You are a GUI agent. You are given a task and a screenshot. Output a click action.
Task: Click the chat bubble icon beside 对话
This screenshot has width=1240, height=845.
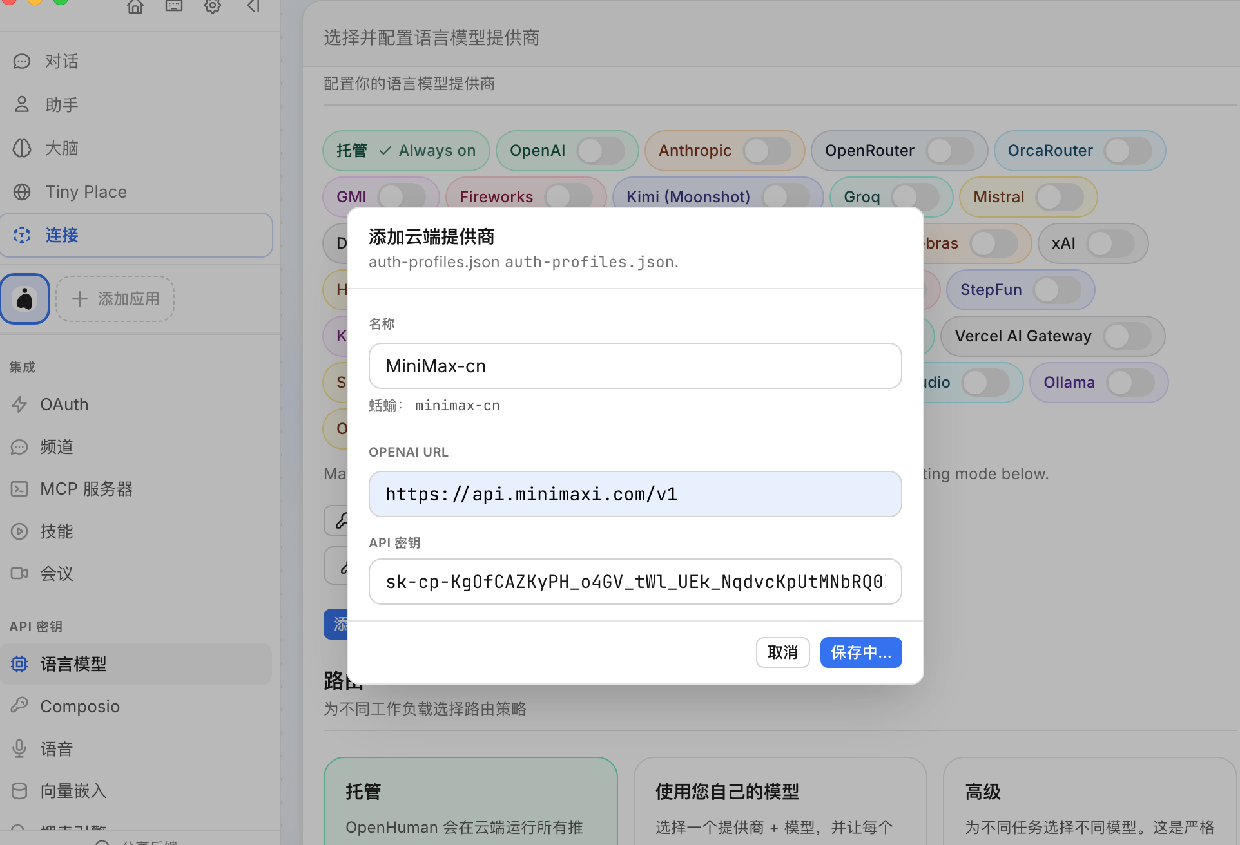tap(22, 61)
